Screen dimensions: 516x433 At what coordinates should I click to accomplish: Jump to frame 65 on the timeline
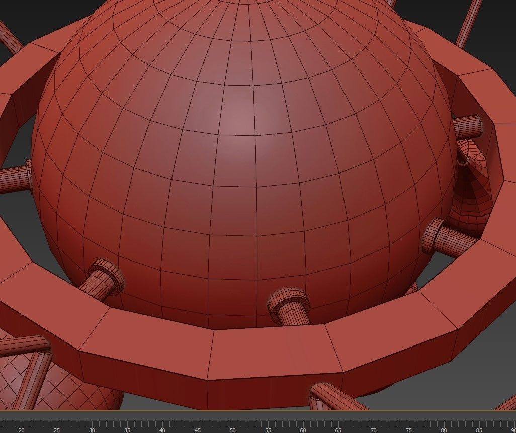point(338,430)
